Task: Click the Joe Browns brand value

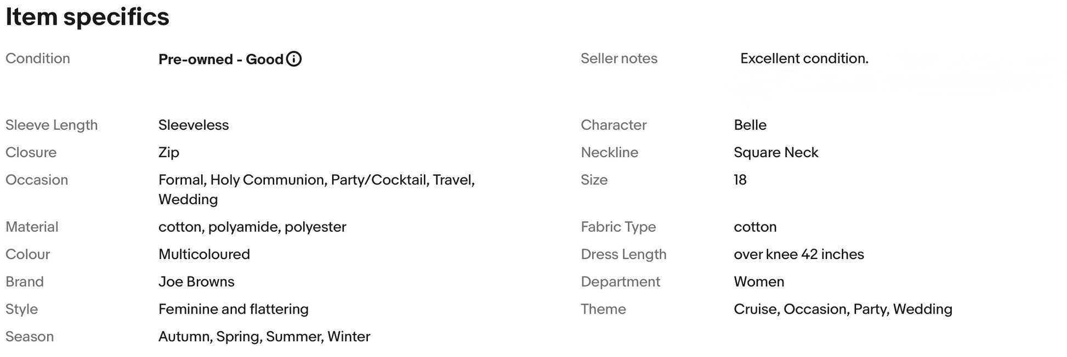Action: point(196,281)
